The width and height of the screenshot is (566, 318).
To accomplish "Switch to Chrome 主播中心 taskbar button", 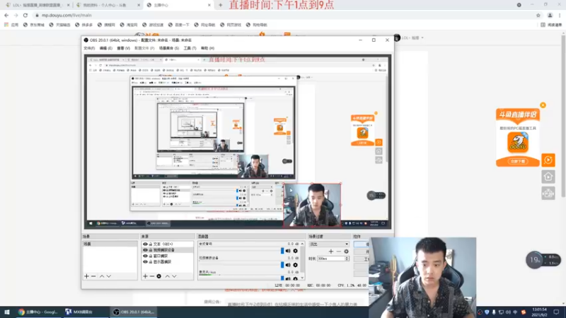I will 38,312.
